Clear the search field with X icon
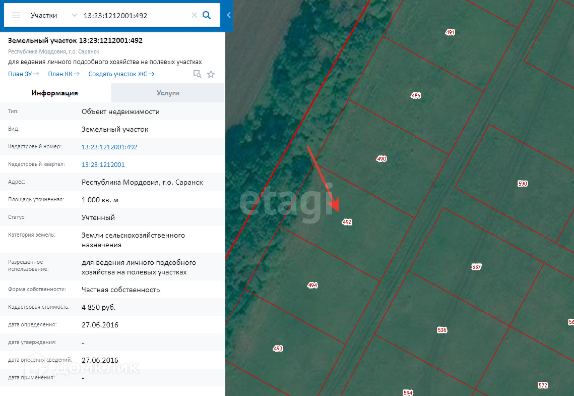The width and height of the screenshot is (574, 396). click(195, 15)
